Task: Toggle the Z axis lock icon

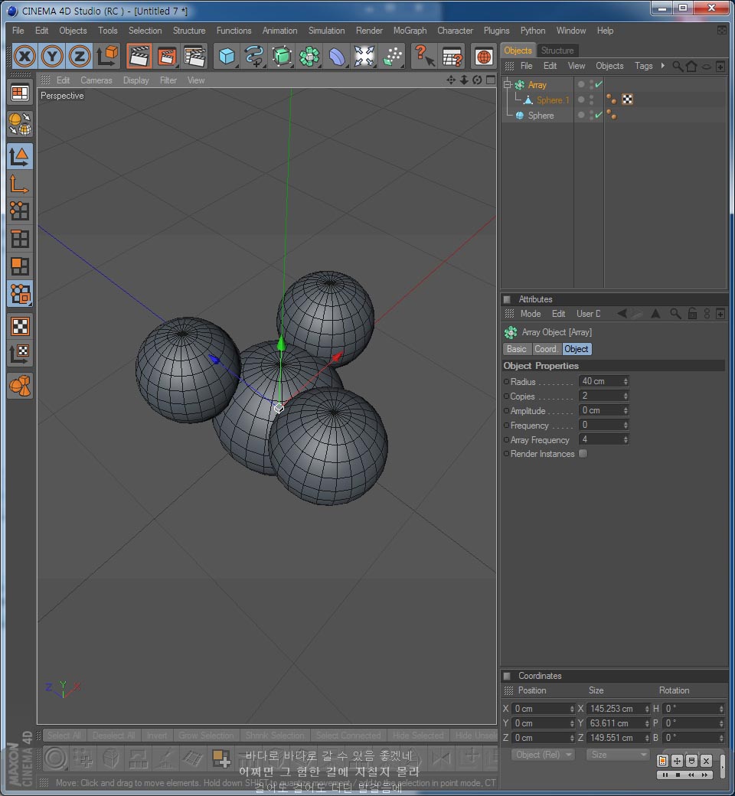Action: [79, 57]
